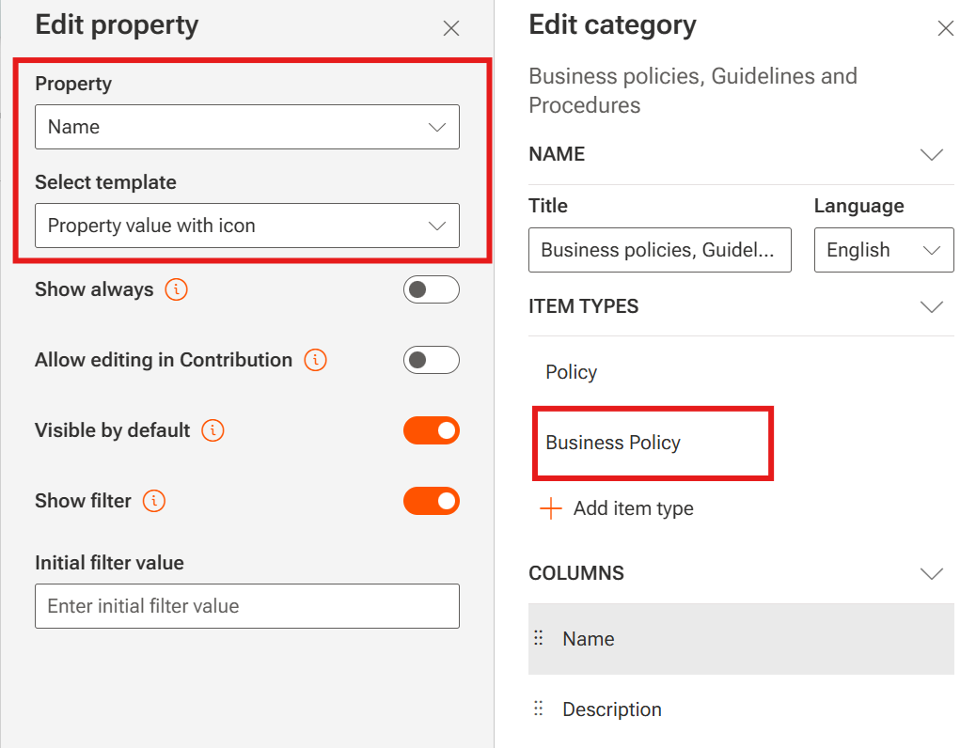Collapse the ITEM TYPES section chevron
The image size is (976, 748).
[x=931, y=306]
